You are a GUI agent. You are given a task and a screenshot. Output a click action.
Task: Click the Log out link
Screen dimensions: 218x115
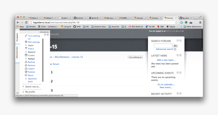[180, 31]
